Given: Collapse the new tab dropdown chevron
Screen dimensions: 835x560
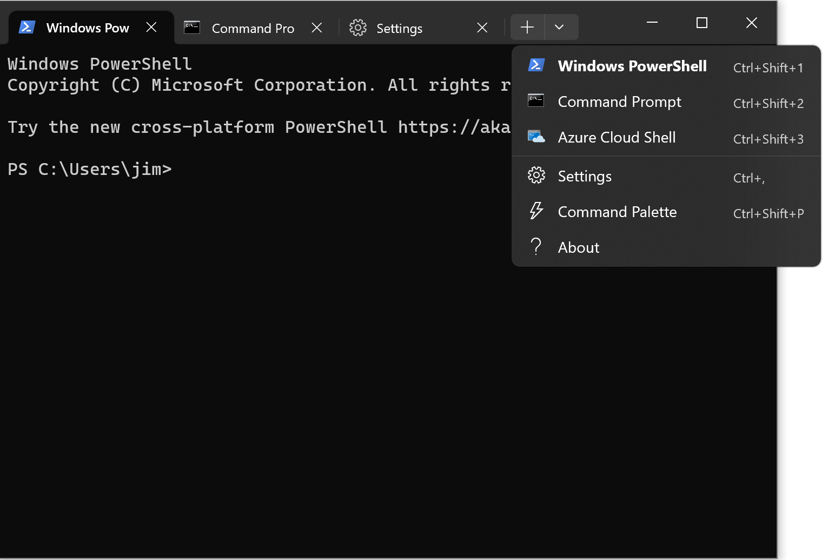Looking at the screenshot, I should click(x=560, y=27).
